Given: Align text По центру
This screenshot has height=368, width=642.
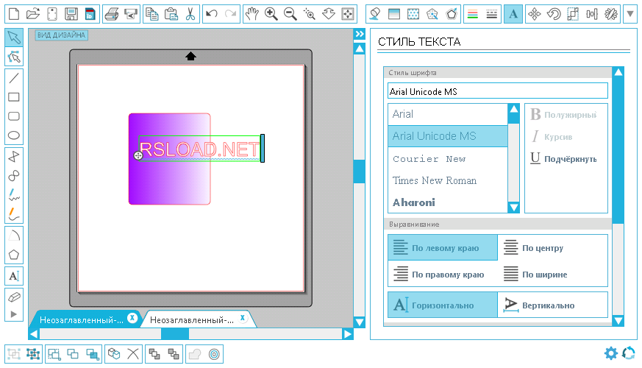Looking at the screenshot, I should [x=552, y=247].
